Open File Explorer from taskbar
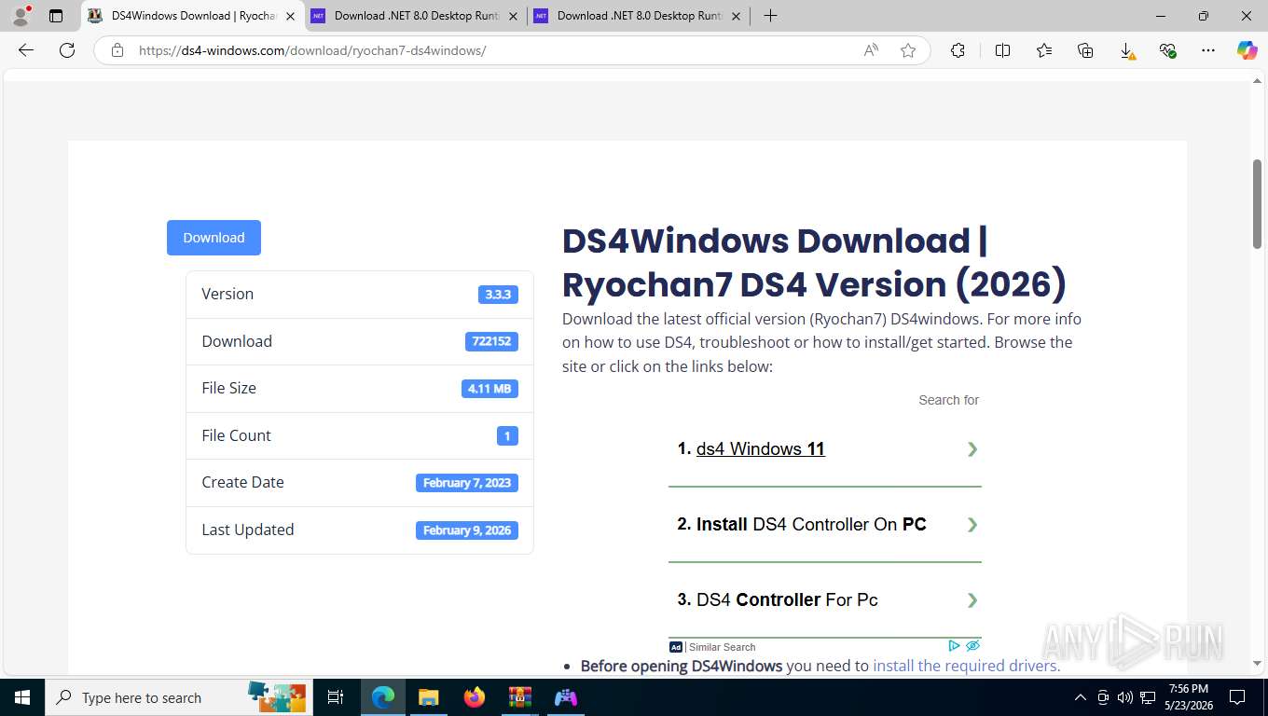1268x716 pixels. (429, 697)
